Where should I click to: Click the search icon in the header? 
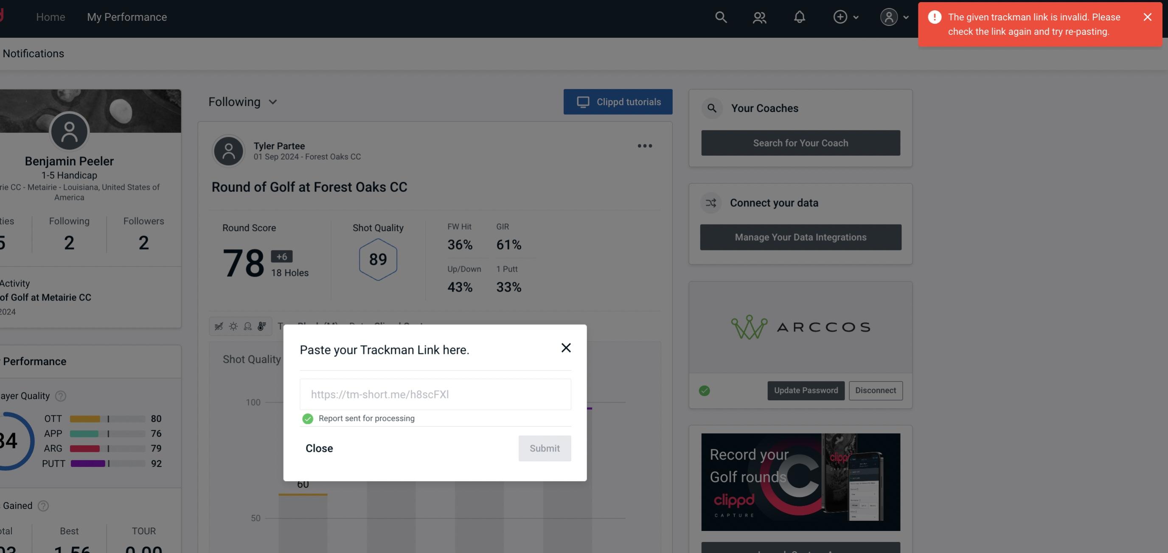click(720, 16)
